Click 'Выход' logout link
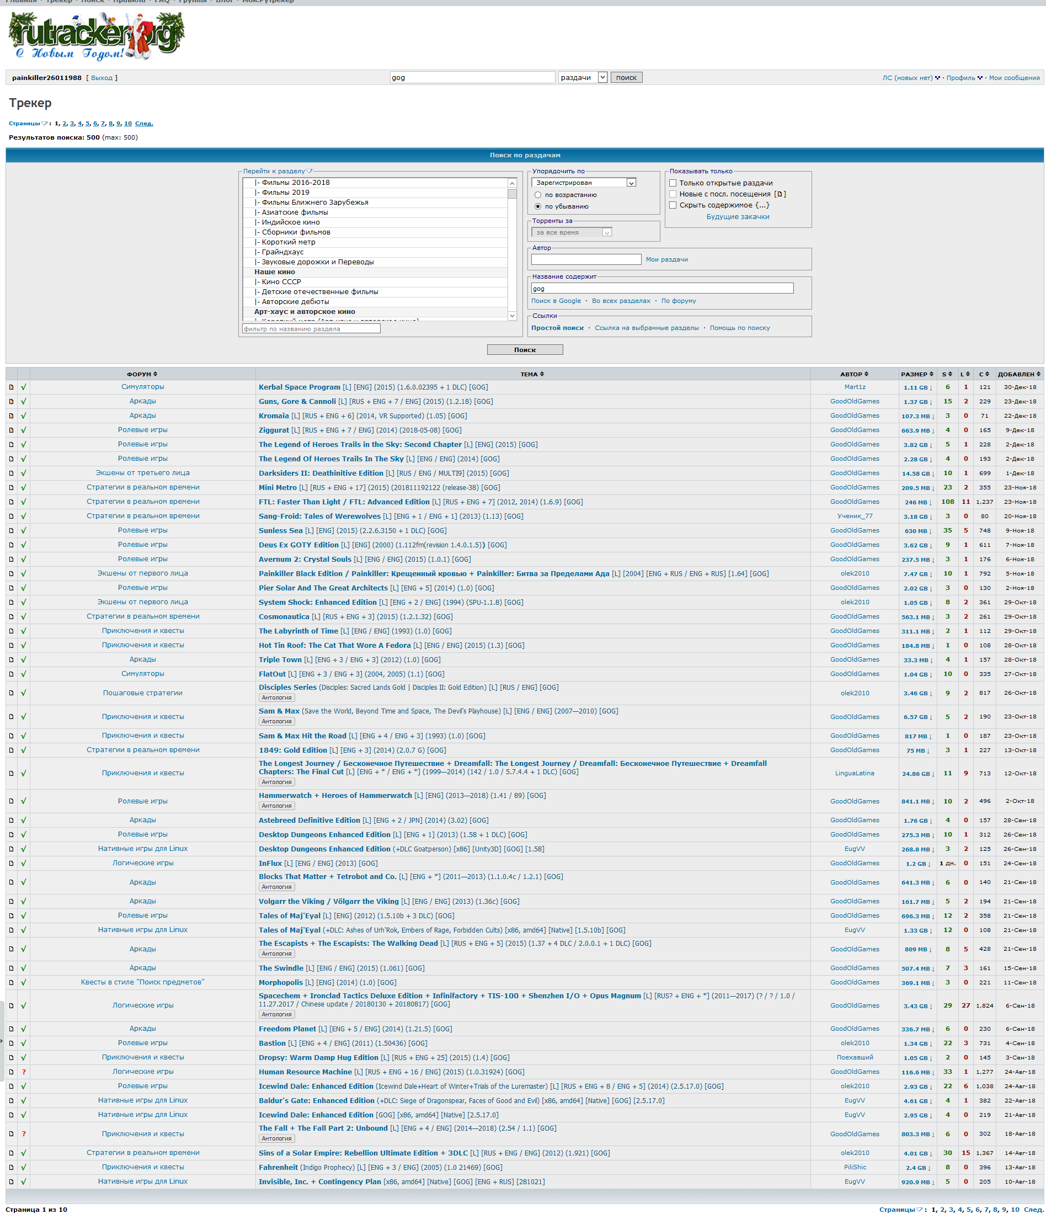 [x=102, y=78]
